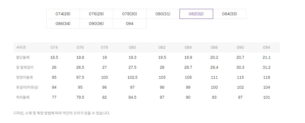Click the 090 column header in table
The height and width of the screenshot is (123, 305).
coord(240,47)
